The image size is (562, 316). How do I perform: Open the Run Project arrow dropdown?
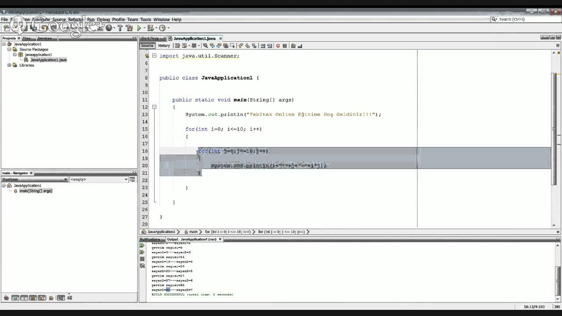[x=144, y=28]
